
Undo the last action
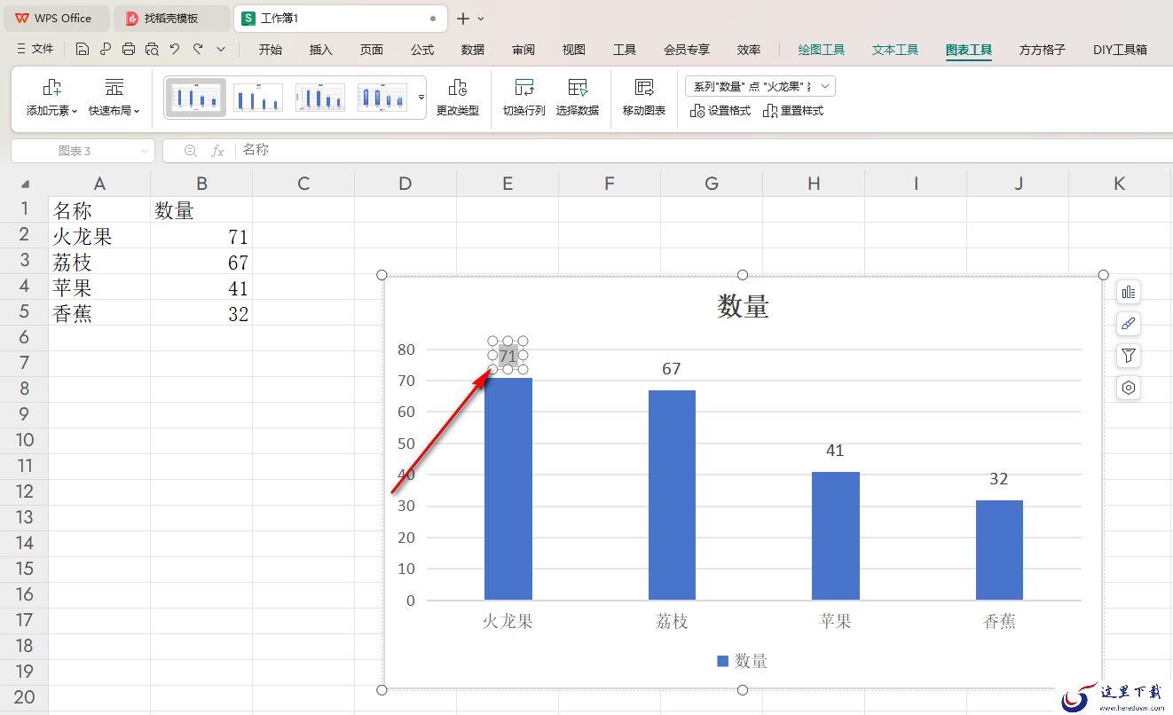pyautogui.click(x=175, y=50)
